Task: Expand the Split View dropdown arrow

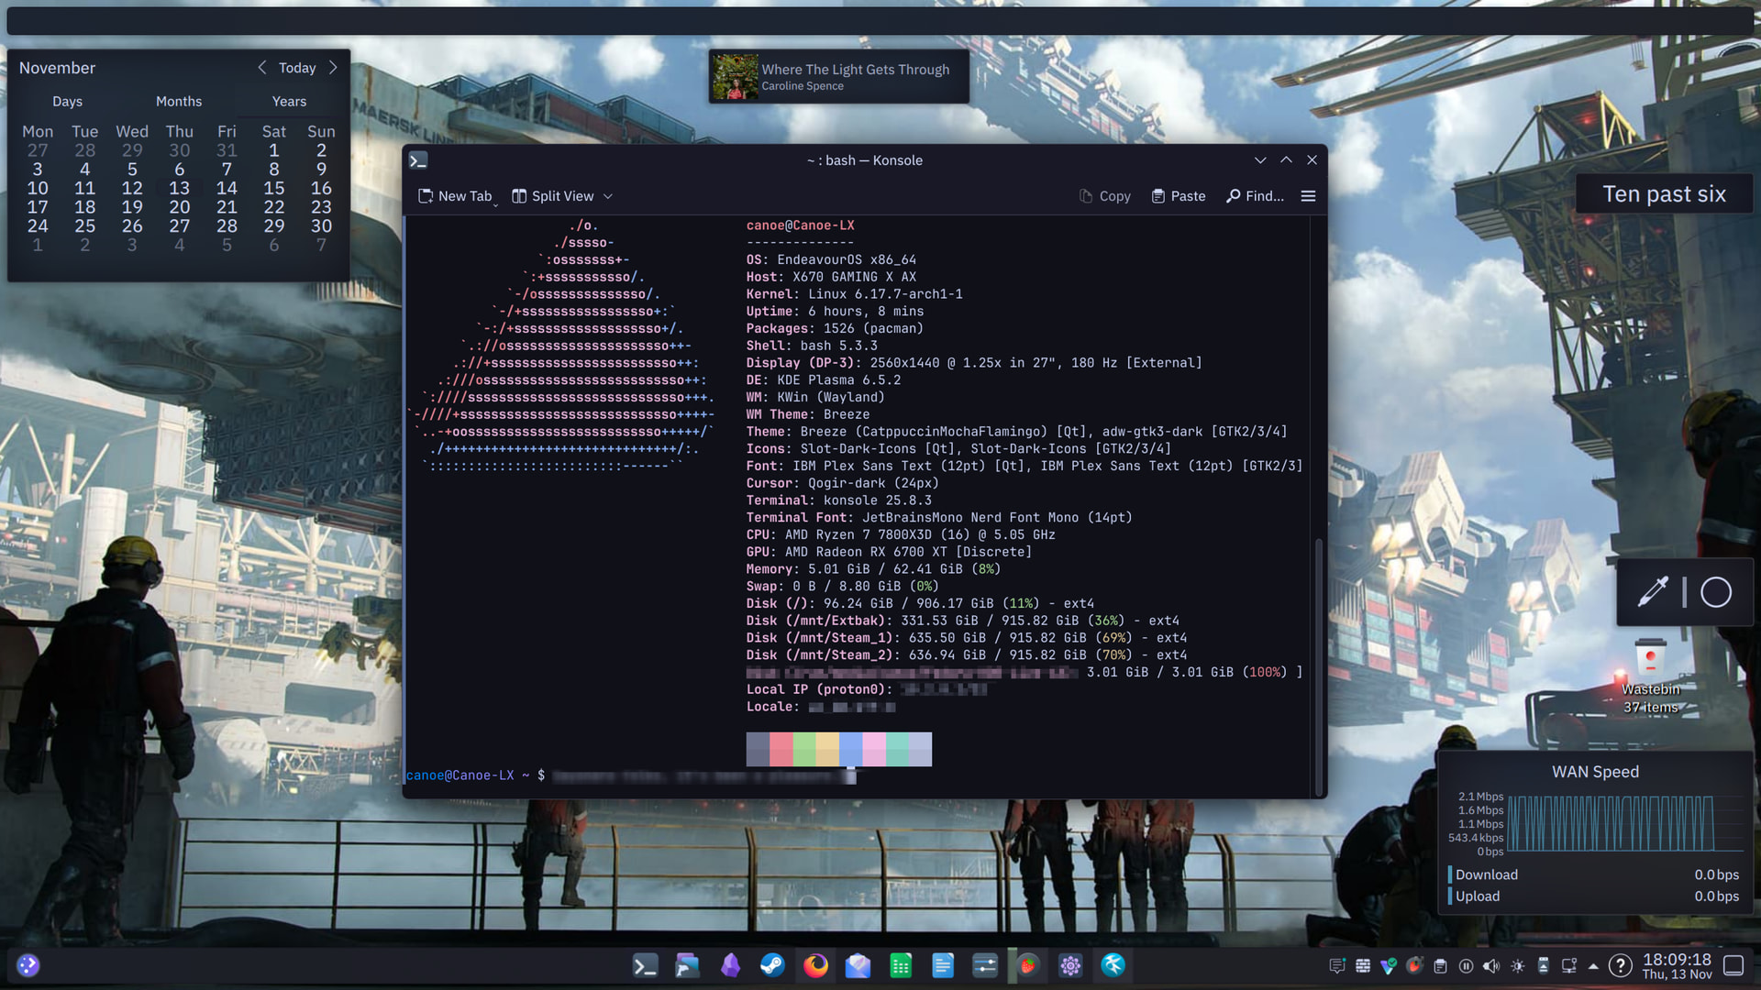Action: [x=608, y=196]
